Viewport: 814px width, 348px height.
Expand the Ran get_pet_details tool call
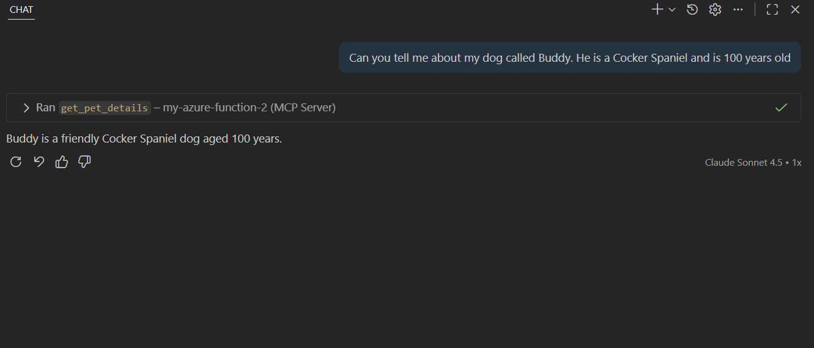[26, 108]
